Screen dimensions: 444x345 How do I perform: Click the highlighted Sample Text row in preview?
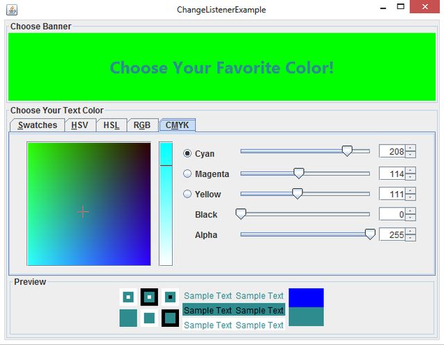[234, 310]
